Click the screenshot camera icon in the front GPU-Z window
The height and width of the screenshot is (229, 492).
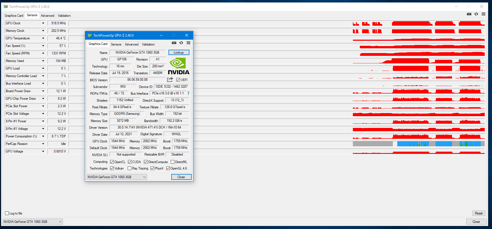(x=174, y=43)
